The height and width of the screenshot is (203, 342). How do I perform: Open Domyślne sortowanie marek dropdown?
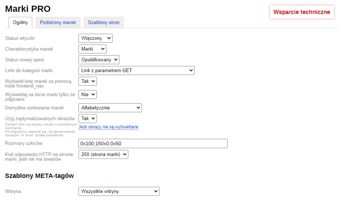tap(110, 108)
